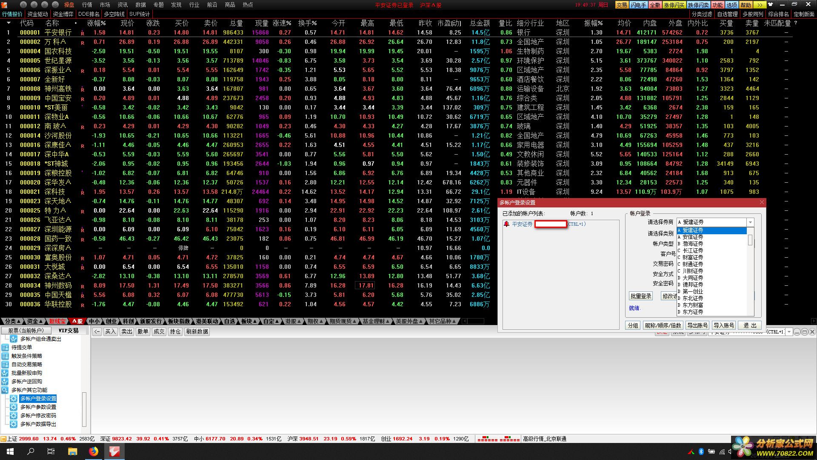Expand the 分类 bottom tab menu

pos(12,321)
